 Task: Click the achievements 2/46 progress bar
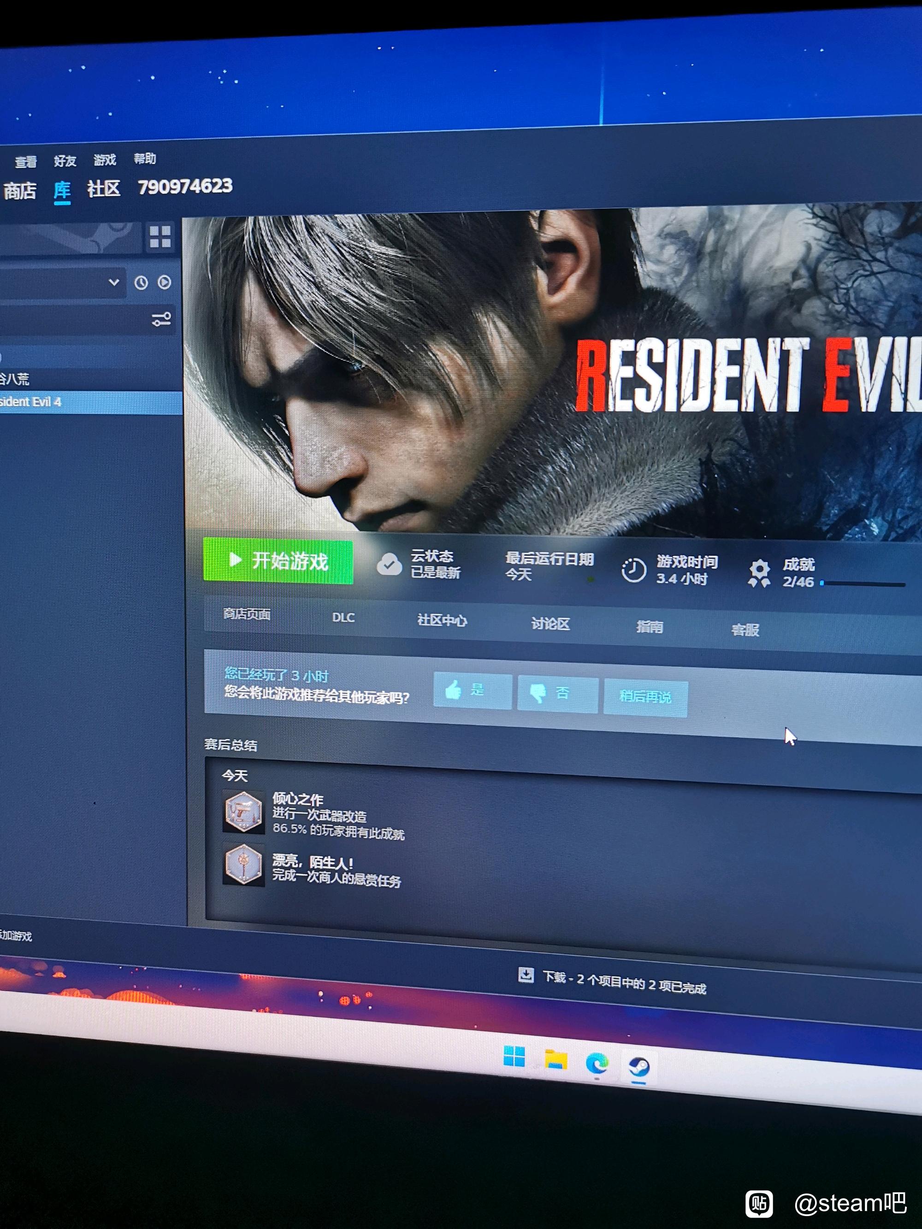863,583
